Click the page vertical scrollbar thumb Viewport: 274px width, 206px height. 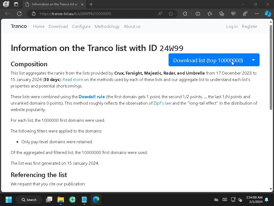(271, 67)
